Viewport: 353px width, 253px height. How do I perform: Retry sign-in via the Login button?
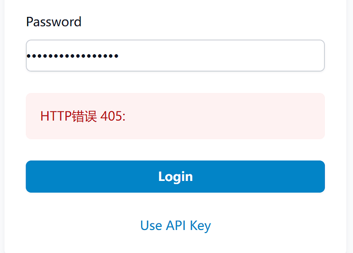pos(175,176)
